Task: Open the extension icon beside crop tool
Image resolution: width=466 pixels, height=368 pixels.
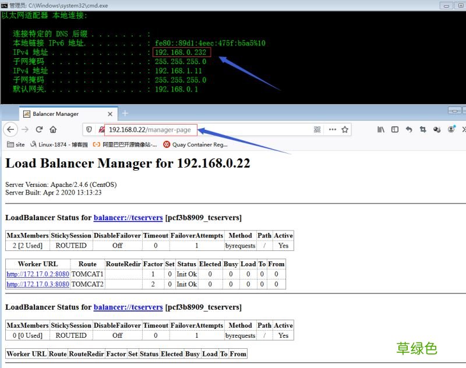Action: 436,129
